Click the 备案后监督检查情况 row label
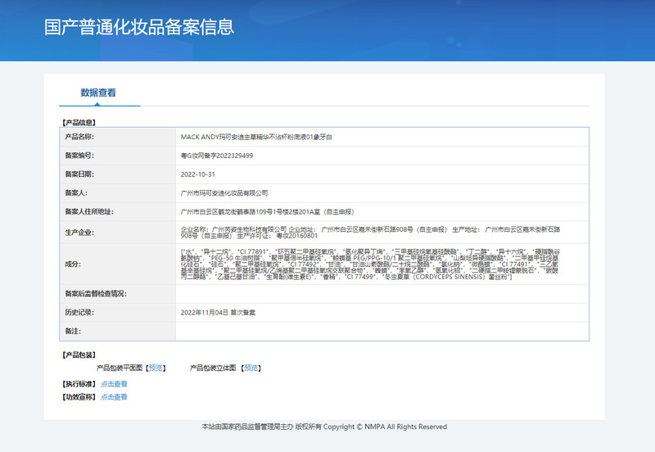This screenshot has height=452, width=655. (96, 294)
